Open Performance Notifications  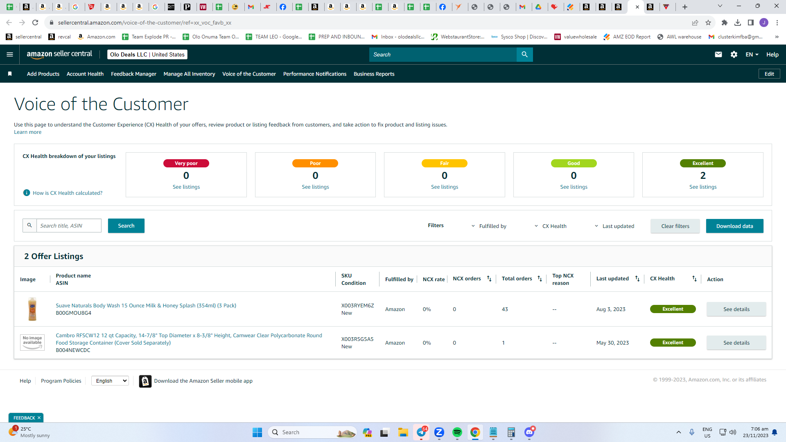tap(315, 74)
